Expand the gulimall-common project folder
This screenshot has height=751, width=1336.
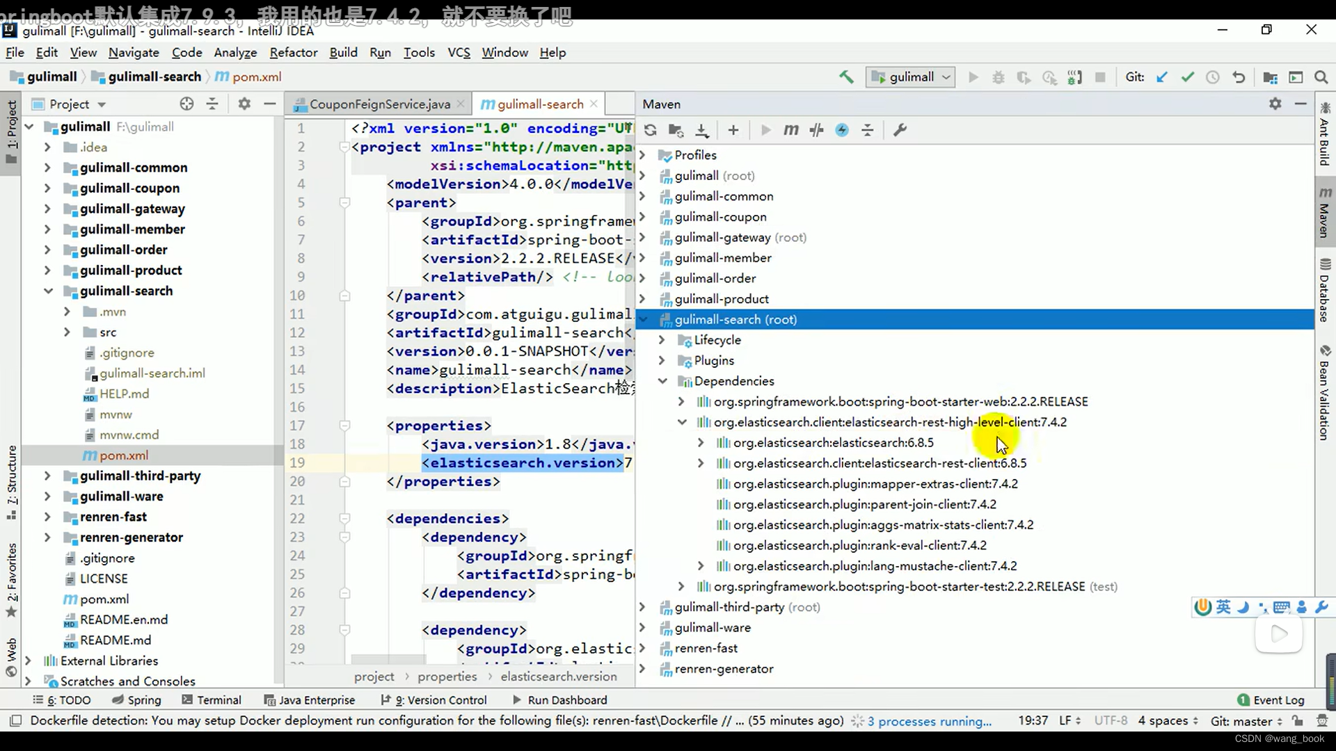click(x=47, y=168)
